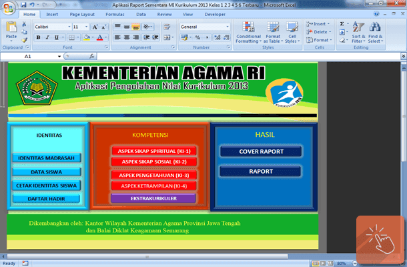This screenshot has width=407, height=267.
Task: Click the Office button orb
Action: click(x=8, y=8)
